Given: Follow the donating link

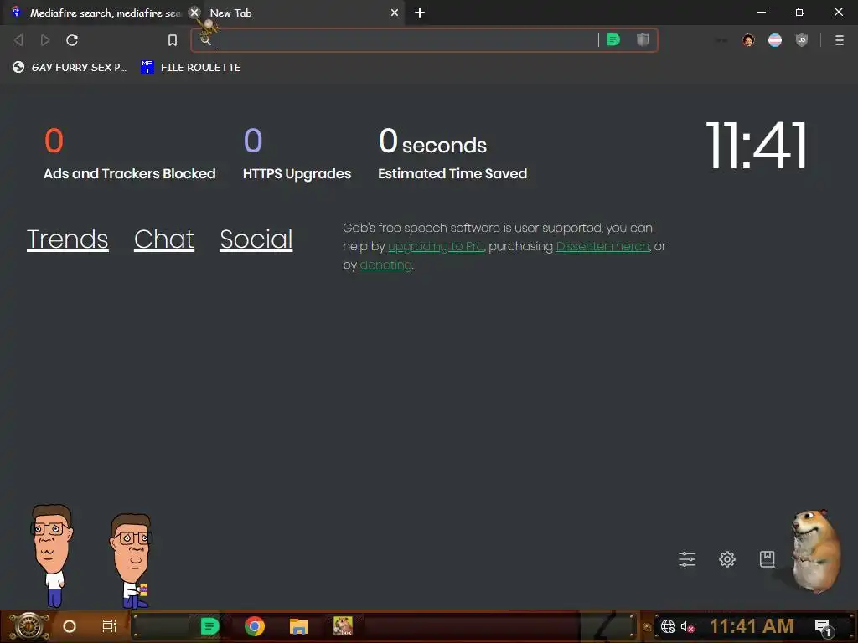Looking at the screenshot, I should coord(385,265).
